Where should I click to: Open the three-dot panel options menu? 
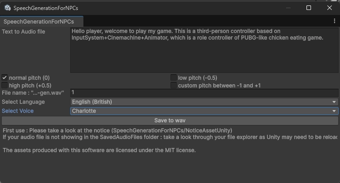point(335,21)
